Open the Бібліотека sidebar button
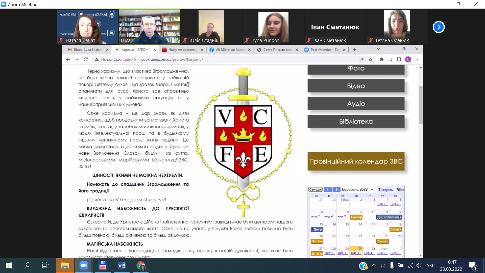Image resolution: width=485 pixels, height=273 pixels. pyautogui.click(x=356, y=122)
